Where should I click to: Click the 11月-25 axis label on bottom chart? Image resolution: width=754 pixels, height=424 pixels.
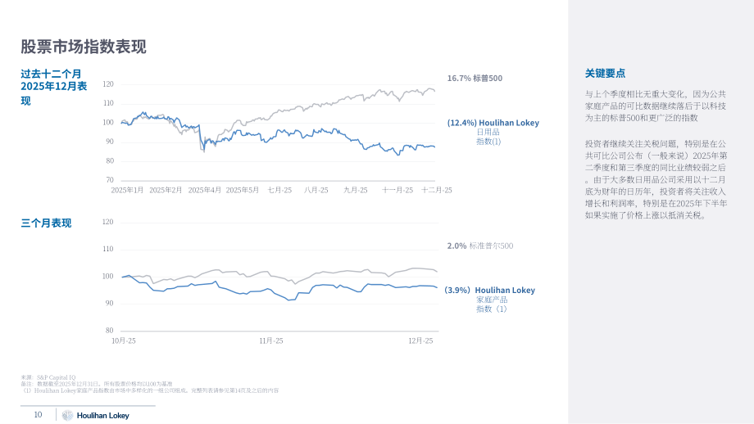pyautogui.click(x=271, y=341)
